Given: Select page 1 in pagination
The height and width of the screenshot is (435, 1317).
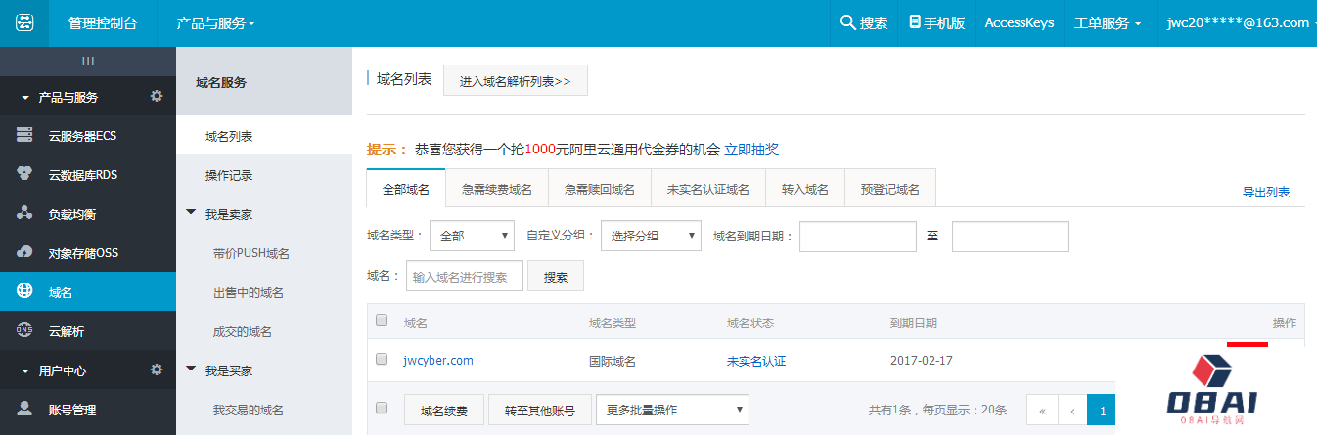Looking at the screenshot, I should tap(1103, 411).
